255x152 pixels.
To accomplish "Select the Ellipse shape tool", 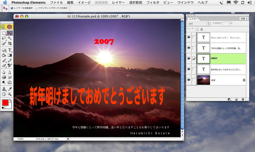I will [4, 50].
